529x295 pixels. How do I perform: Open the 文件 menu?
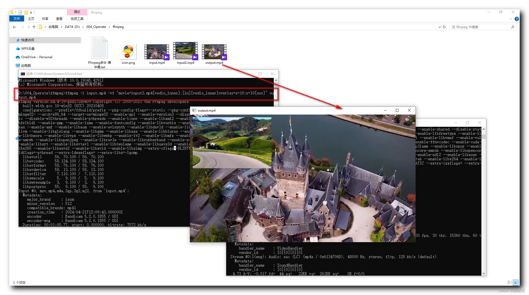(x=16, y=19)
